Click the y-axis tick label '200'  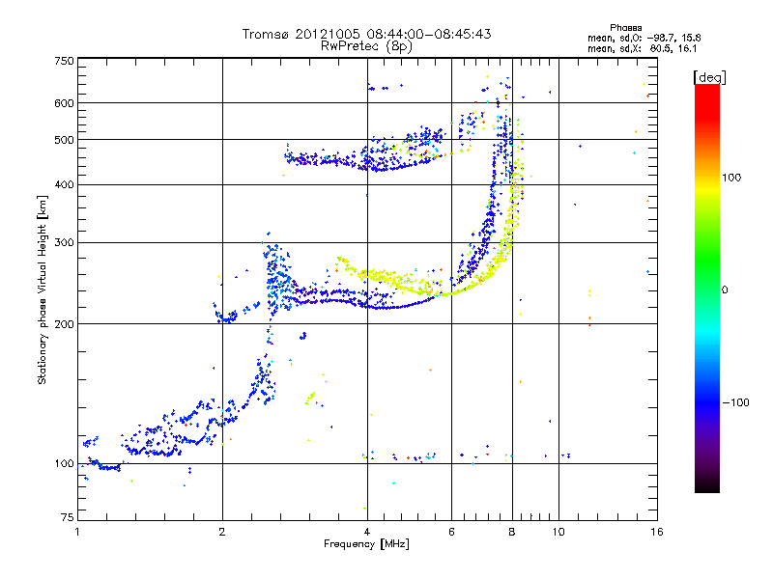click(64, 324)
